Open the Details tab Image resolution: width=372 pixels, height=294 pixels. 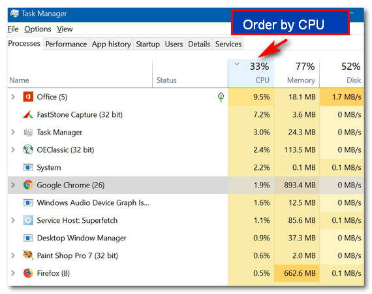click(x=199, y=44)
